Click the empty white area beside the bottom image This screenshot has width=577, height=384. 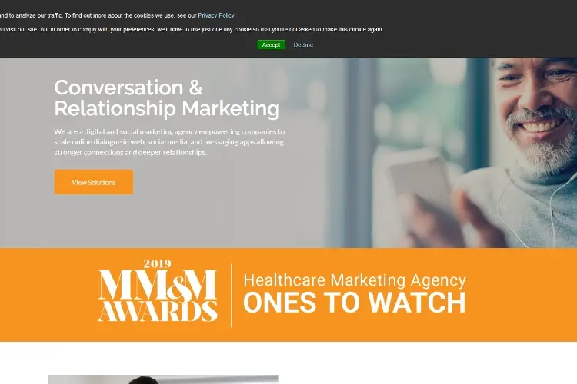[427, 367]
